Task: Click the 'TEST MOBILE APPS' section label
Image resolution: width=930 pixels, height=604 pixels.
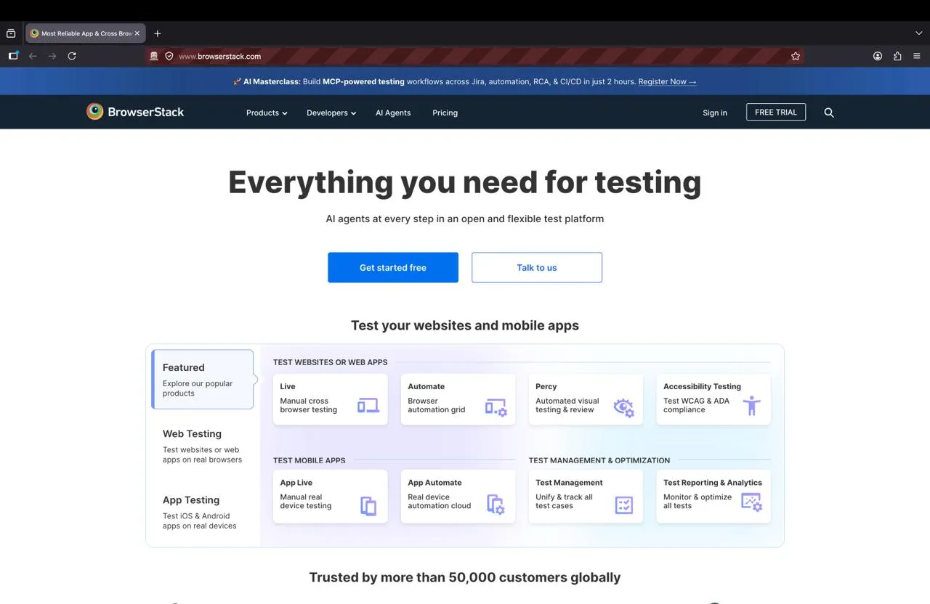Action: pos(310,460)
